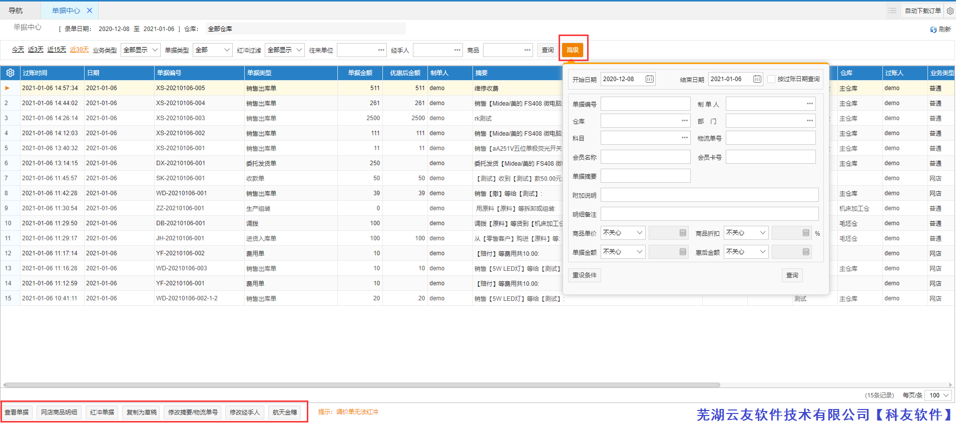Screen dimensions: 956x424
Task: Open the 仓库 lookup ellipsis in the advanced panel
Action: [685, 121]
